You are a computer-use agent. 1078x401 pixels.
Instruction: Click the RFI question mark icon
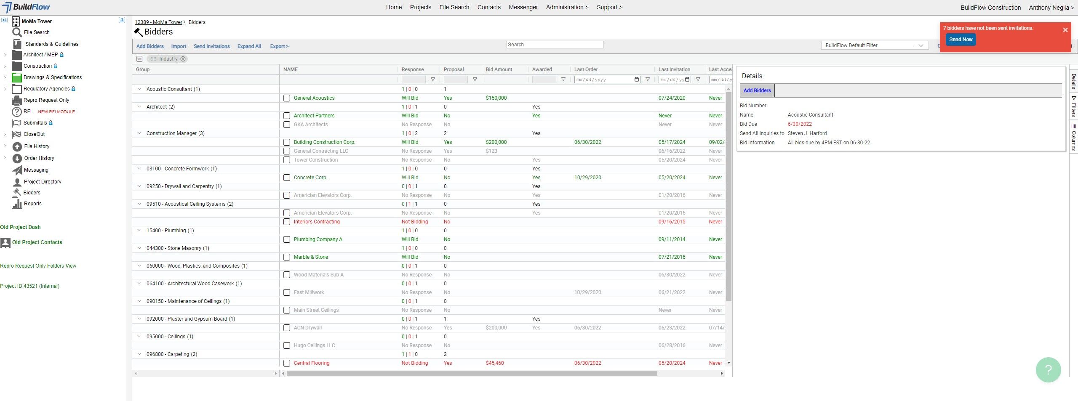tap(17, 112)
